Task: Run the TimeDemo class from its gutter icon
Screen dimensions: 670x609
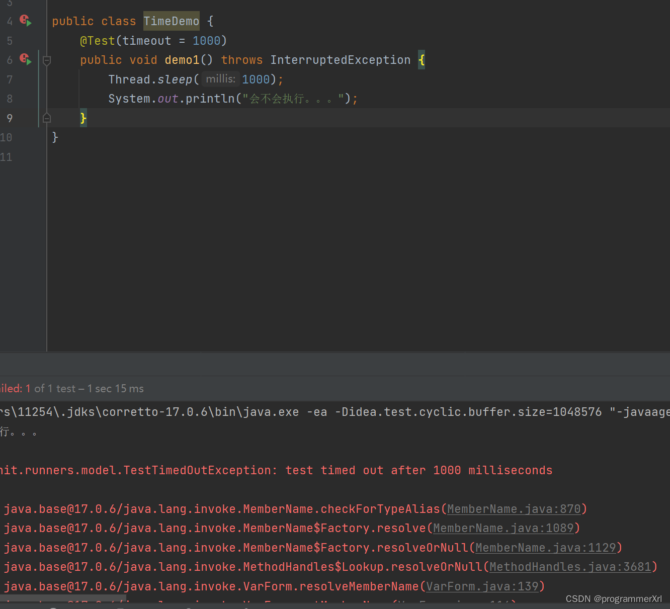Action: click(x=25, y=21)
